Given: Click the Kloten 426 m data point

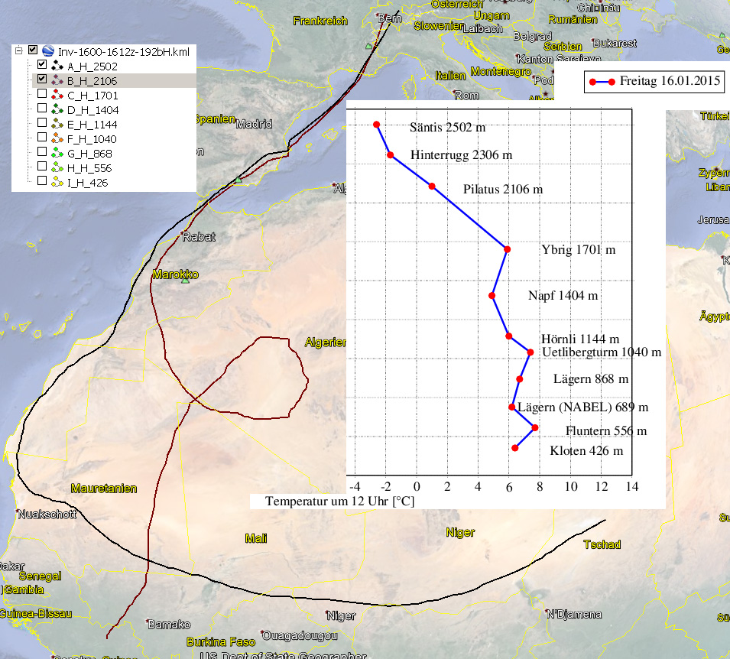Looking at the screenshot, I should coord(514,448).
